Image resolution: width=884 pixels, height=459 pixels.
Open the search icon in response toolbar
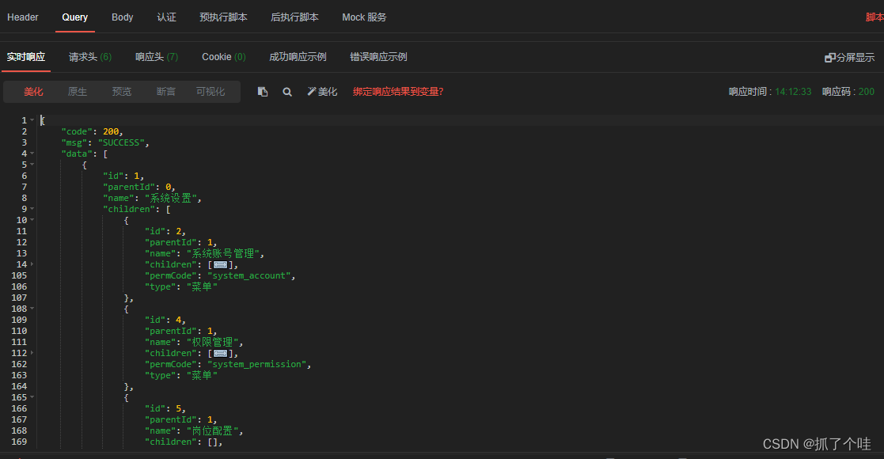click(286, 91)
